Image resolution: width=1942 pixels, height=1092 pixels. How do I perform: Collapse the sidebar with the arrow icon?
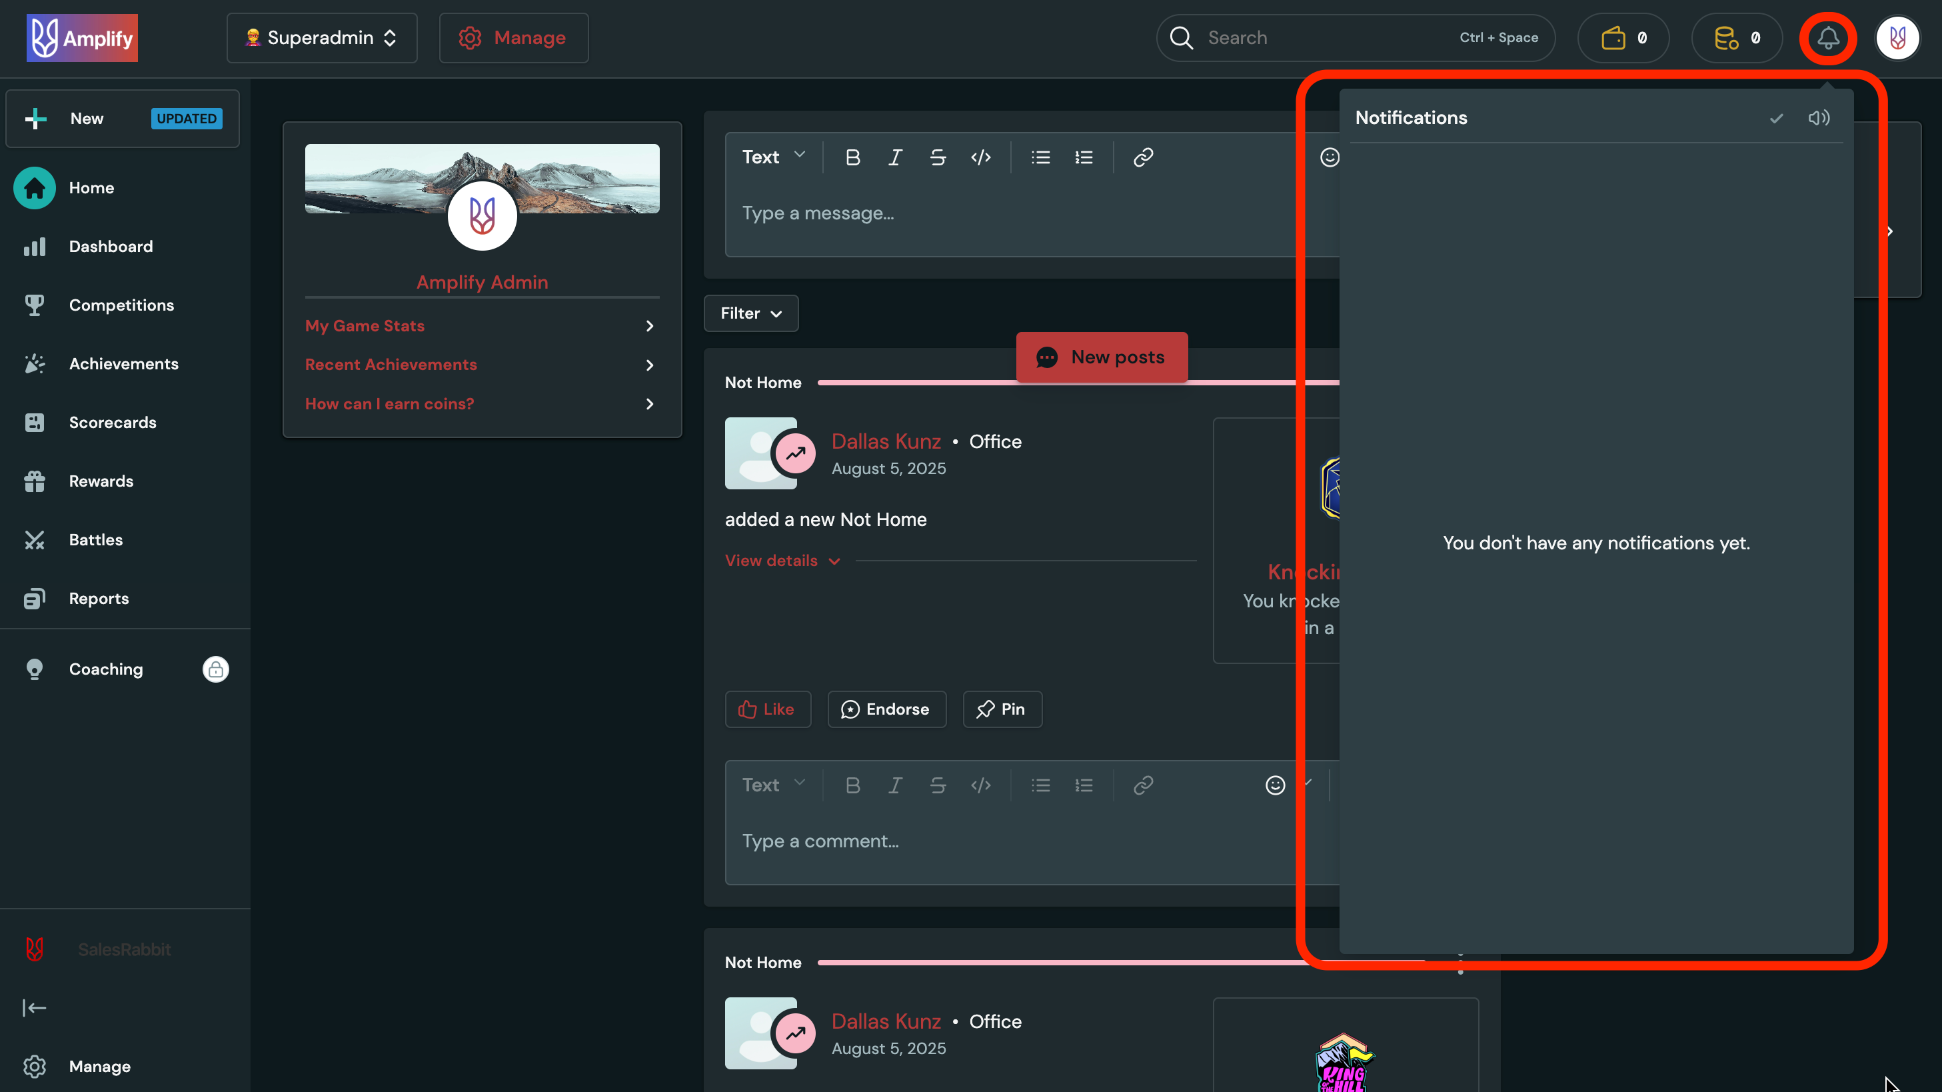click(34, 1007)
